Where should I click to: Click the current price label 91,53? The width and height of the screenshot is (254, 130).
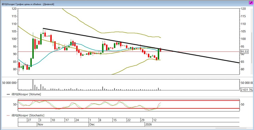pos(245,52)
